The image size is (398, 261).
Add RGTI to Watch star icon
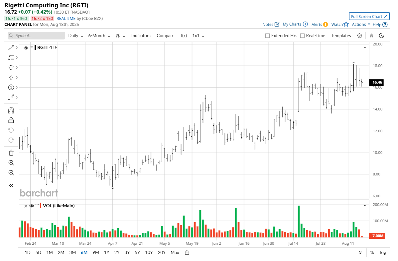click(346, 24)
